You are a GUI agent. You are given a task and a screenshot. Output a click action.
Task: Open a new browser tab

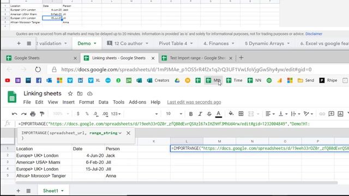pyautogui.click(x=241, y=58)
